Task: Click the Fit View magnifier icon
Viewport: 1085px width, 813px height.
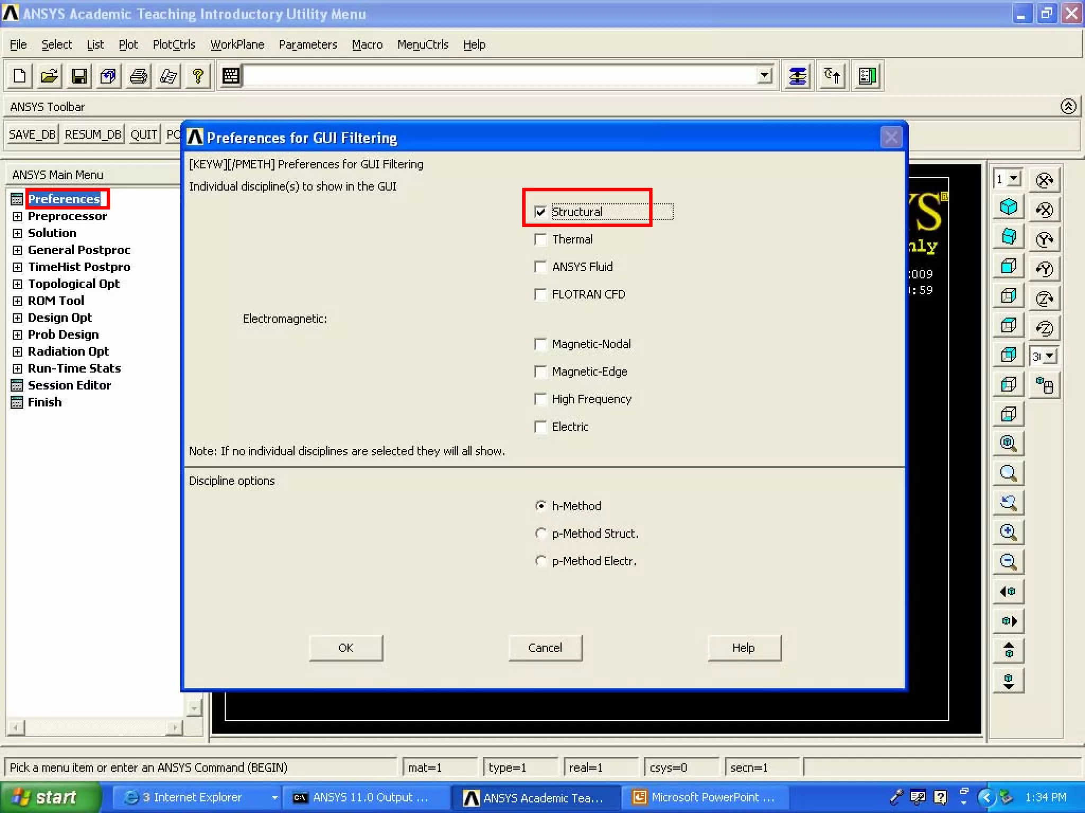Action: (1008, 443)
